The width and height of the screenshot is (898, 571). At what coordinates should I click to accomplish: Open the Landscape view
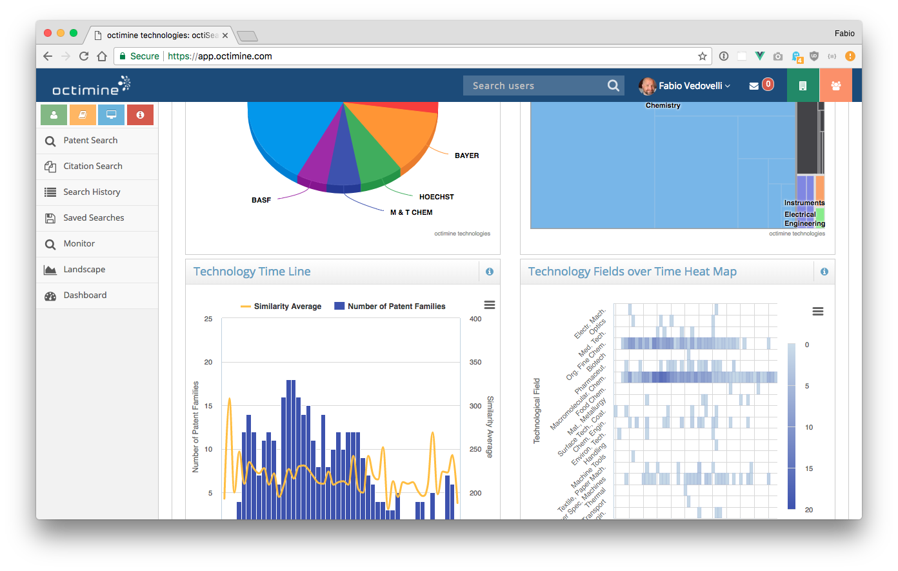click(x=97, y=270)
